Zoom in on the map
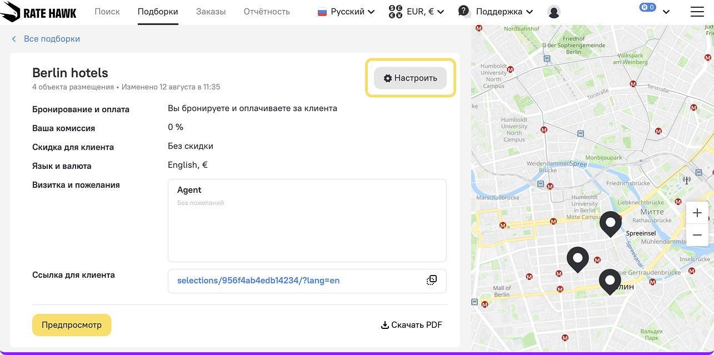The width and height of the screenshot is (714, 355). click(697, 213)
